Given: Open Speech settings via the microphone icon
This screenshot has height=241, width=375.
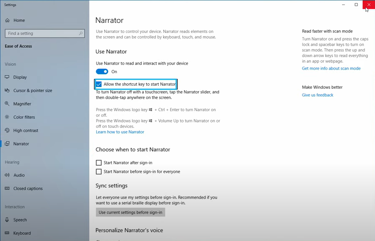Looking at the screenshot, I should coord(8,220).
